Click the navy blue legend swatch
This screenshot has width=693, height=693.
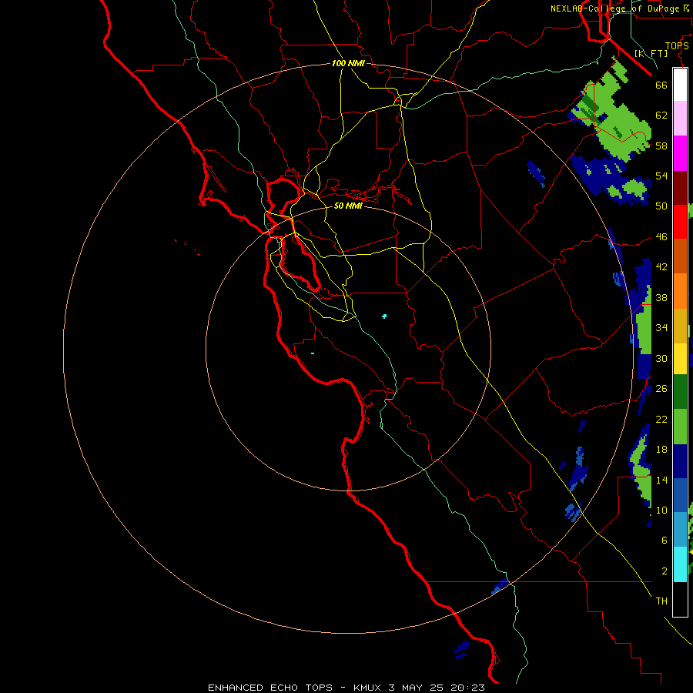(680, 461)
